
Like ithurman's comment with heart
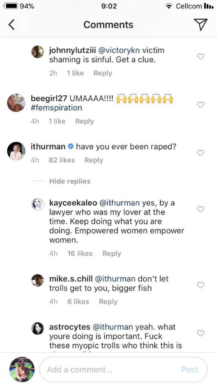201,153
